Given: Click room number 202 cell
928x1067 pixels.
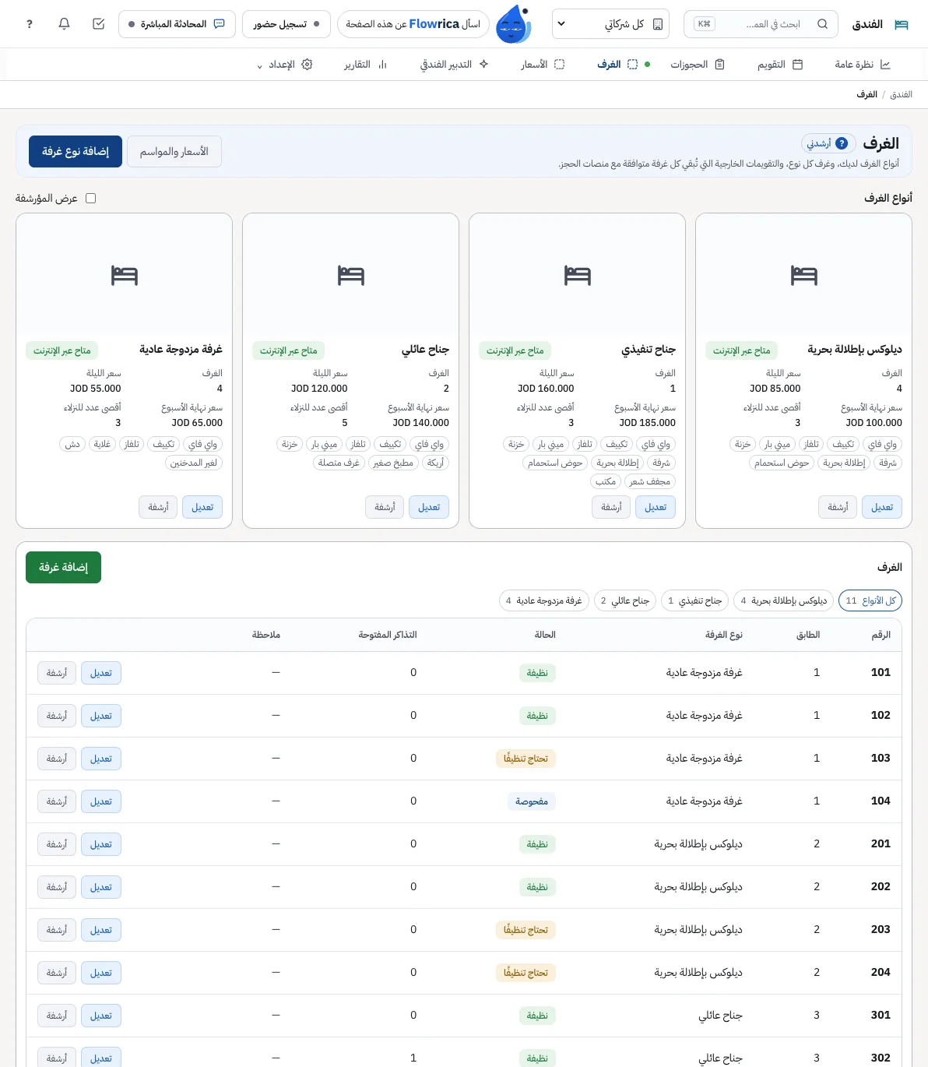Looking at the screenshot, I should [881, 886].
